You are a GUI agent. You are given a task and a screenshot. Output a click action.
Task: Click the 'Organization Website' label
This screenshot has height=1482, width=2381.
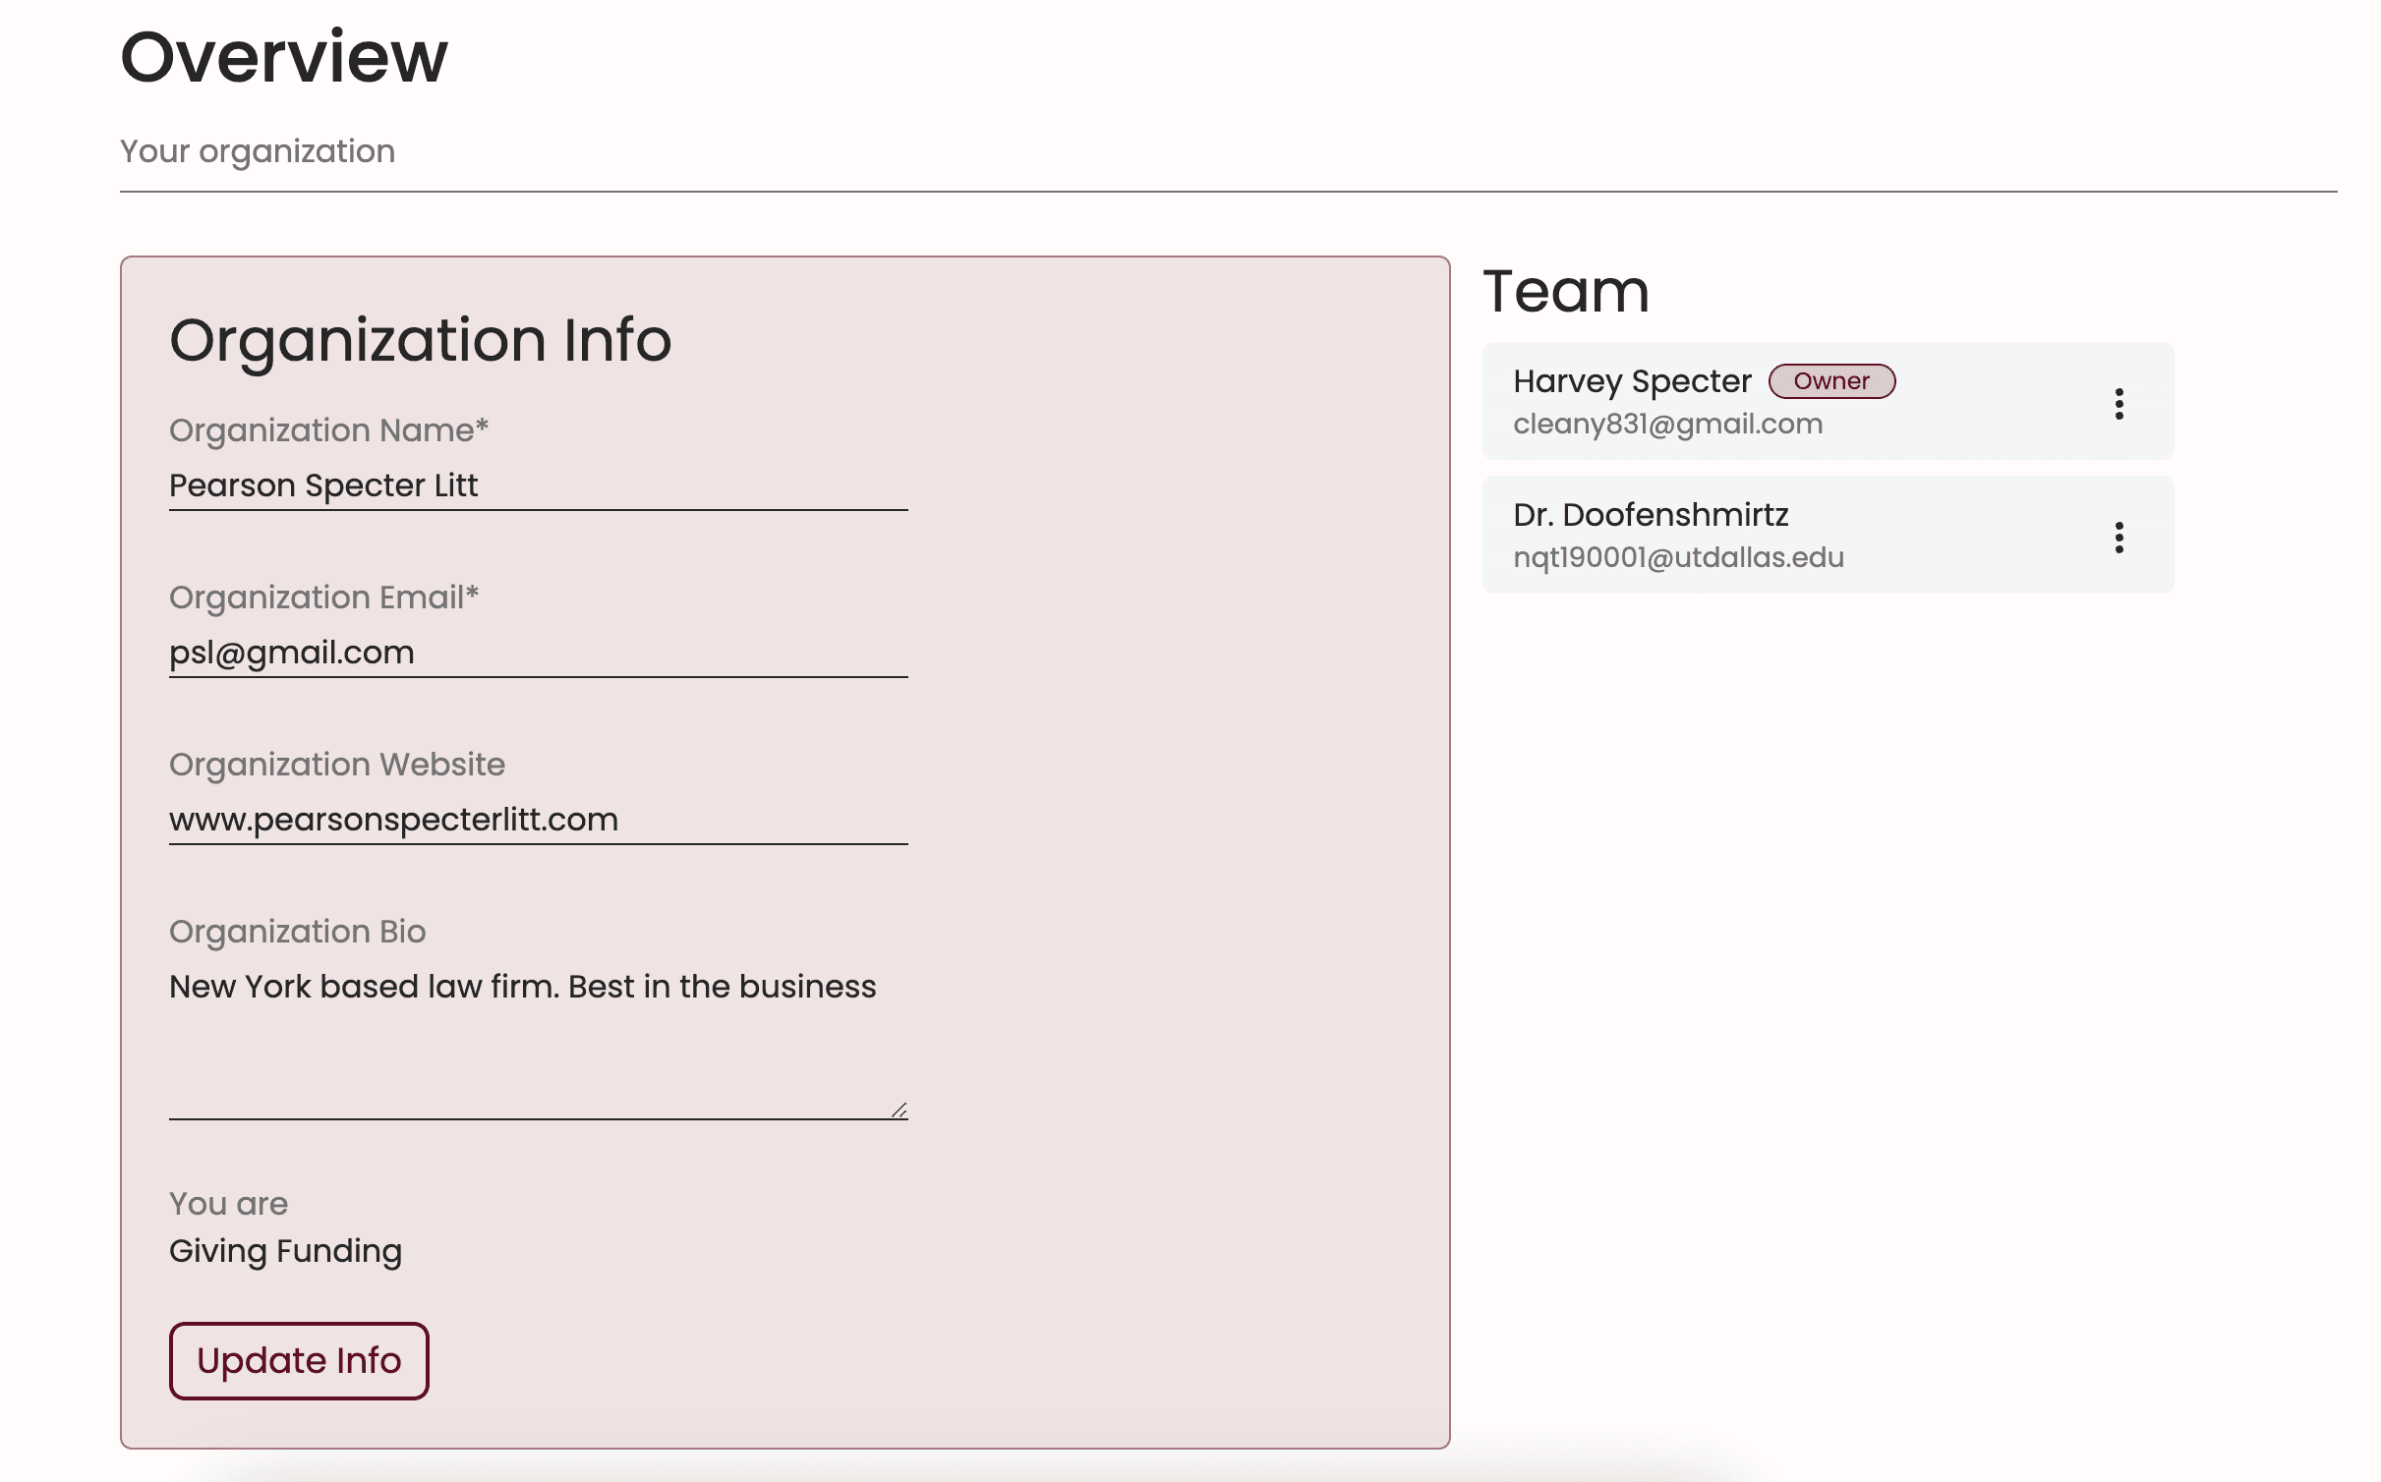pyautogui.click(x=337, y=765)
